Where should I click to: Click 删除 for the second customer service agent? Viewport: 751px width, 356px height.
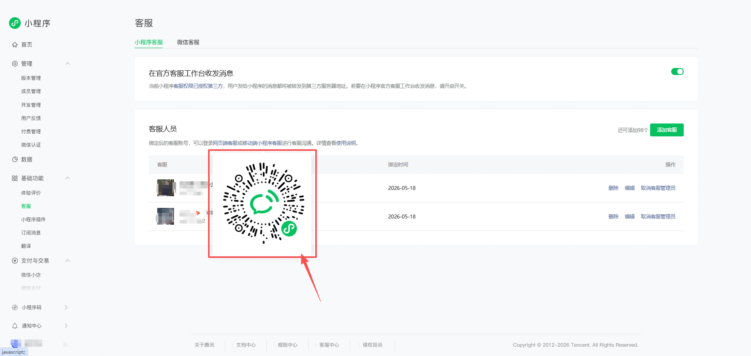[613, 216]
